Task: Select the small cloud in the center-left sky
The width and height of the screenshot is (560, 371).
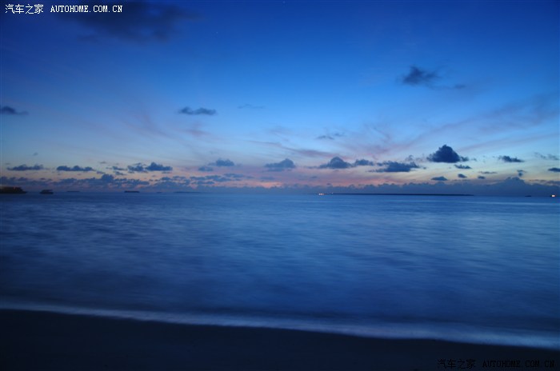Action: coord(197,111)
